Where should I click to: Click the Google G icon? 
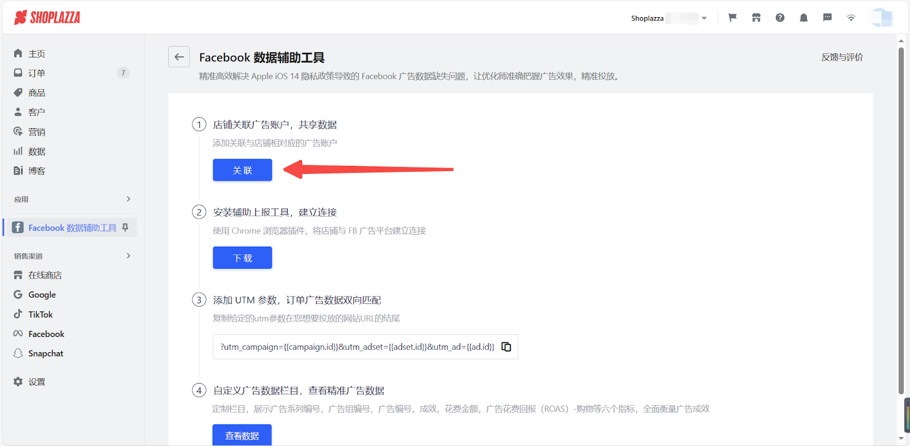18,295
